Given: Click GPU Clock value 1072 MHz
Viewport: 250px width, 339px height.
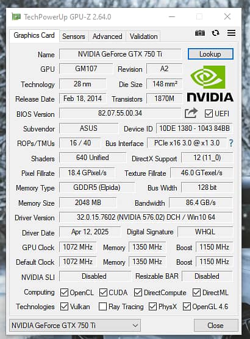Looking at the screenshot, I should click(x=78, y=247).
